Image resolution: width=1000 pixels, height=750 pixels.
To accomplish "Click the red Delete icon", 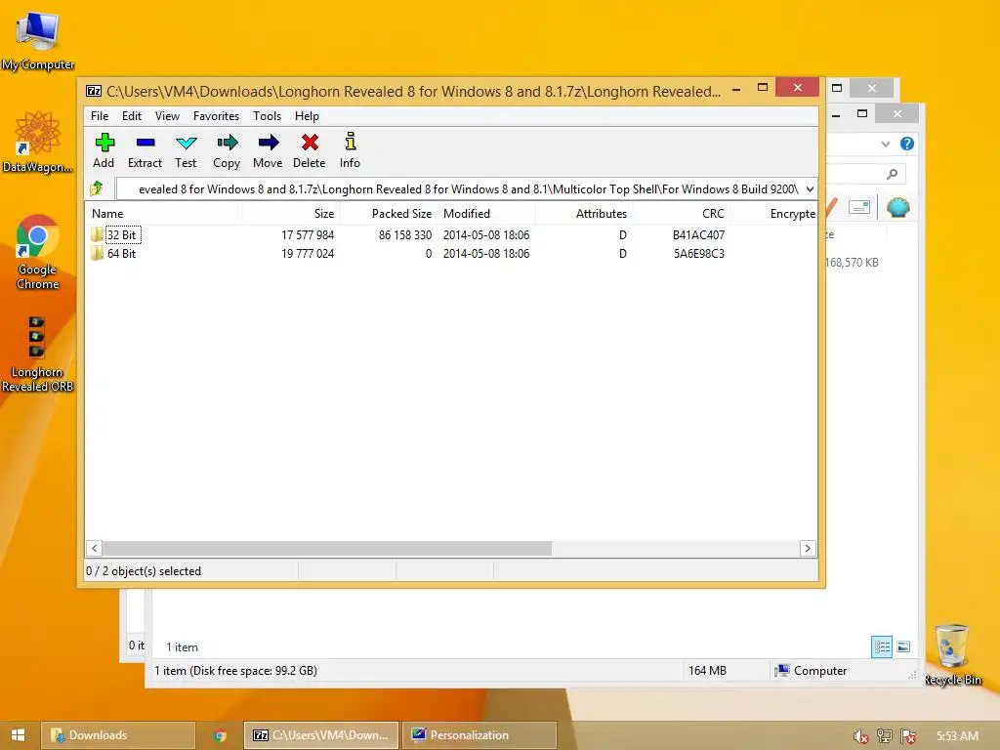I will 310,143.
